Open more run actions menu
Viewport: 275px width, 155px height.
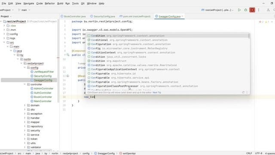point(259,10)
